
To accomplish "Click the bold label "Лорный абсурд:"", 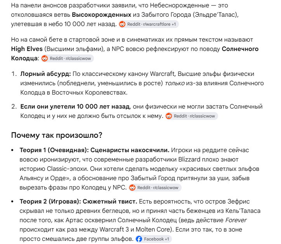I will tap(45, 74).
